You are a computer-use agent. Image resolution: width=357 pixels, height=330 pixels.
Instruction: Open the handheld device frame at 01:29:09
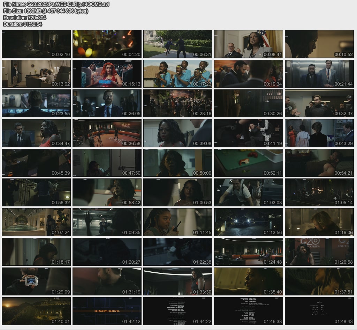pos(36,281)
